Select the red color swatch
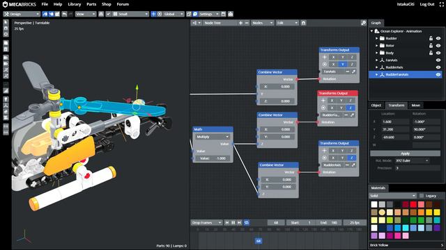The image size is (446, 250). tap(413, 204)
